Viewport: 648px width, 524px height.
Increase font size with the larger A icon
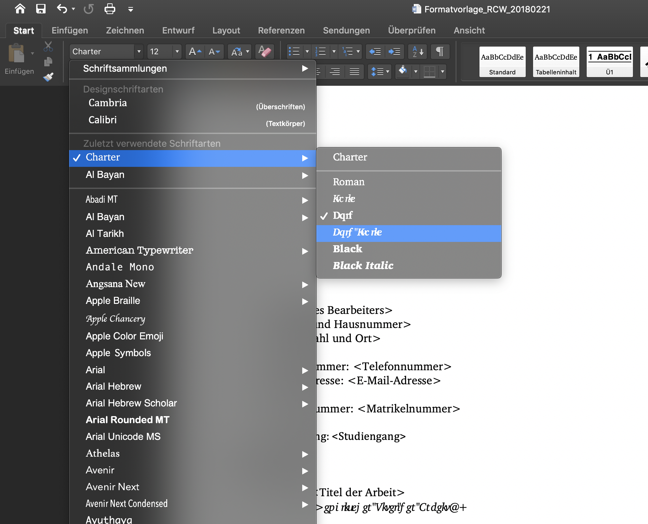click(x=195, y=52)
